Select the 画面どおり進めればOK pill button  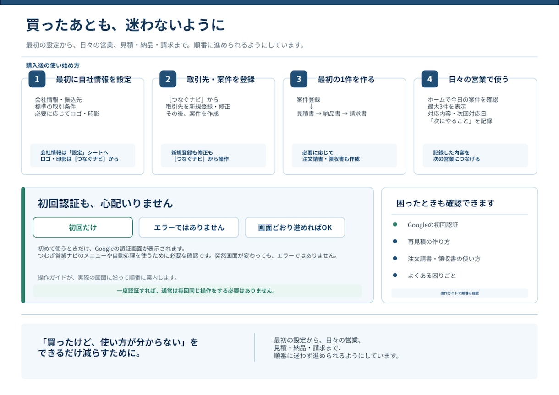pyautogui.click(x=295, y=227)
